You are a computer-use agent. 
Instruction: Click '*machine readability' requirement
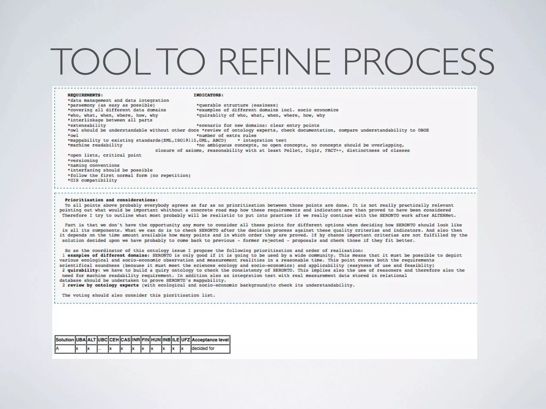[x=95, y=145]
